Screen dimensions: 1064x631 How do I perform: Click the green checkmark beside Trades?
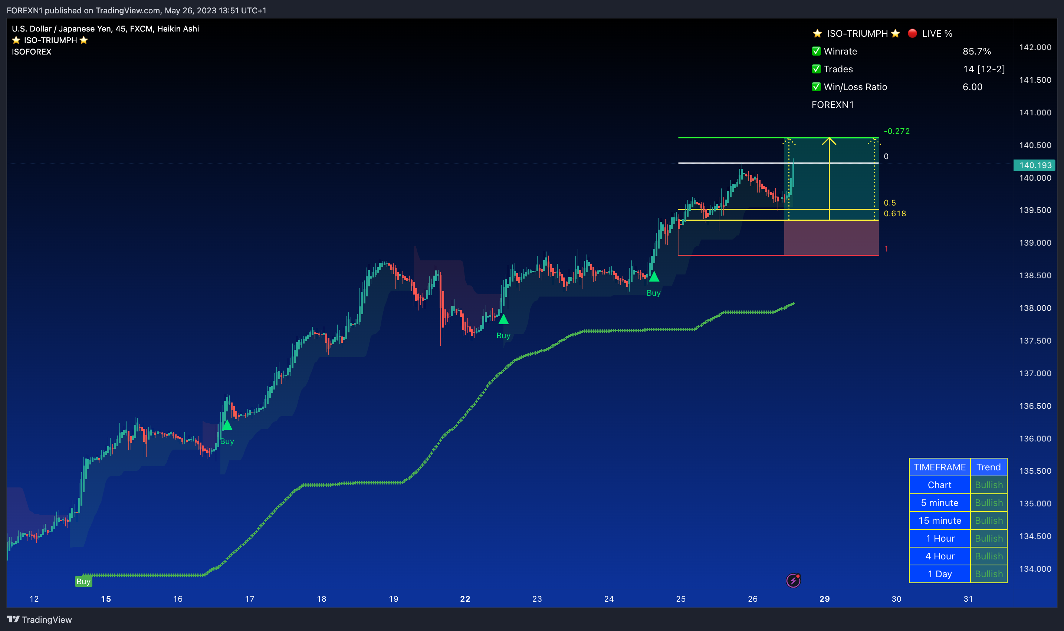pos(816,69)
